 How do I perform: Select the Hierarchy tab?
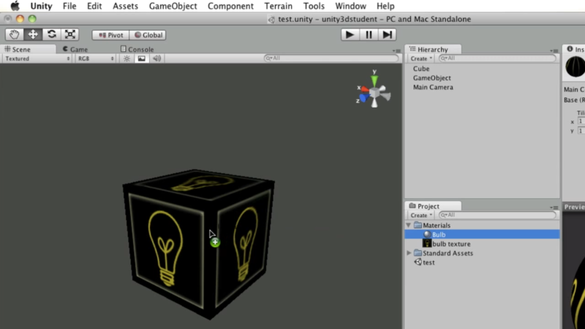[433, 49]
